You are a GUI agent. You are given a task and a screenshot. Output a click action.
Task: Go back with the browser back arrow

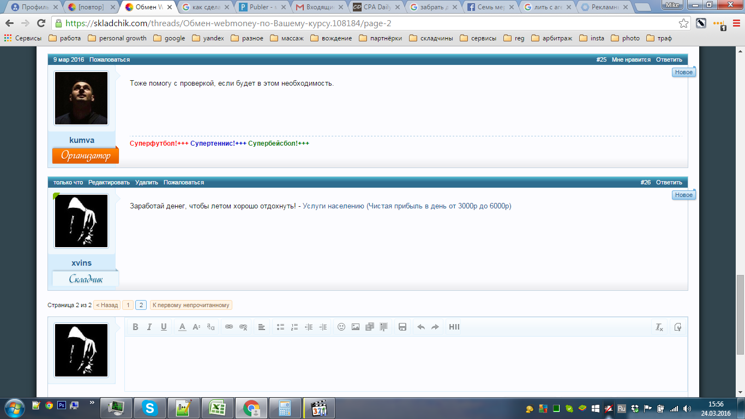(10, 23)
